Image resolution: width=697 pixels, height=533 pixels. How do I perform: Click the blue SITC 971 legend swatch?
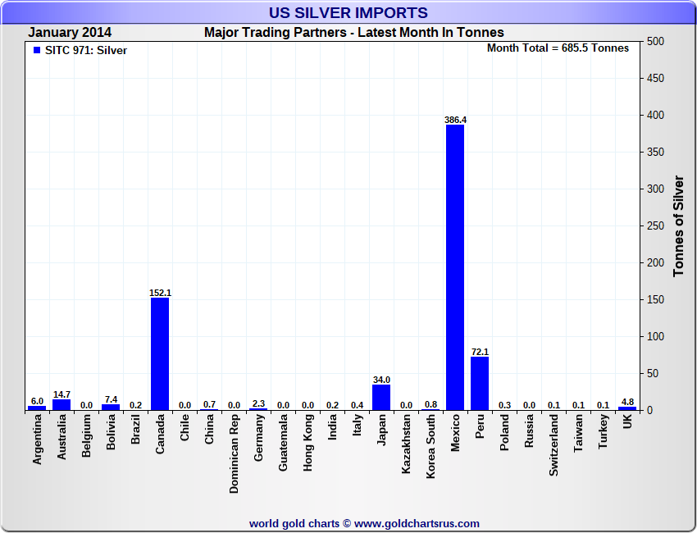[37, 50]
